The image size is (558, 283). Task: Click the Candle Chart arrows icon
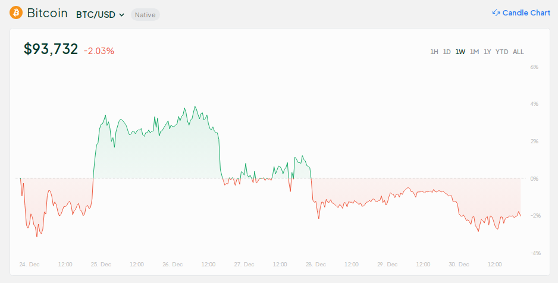point(496,13)
